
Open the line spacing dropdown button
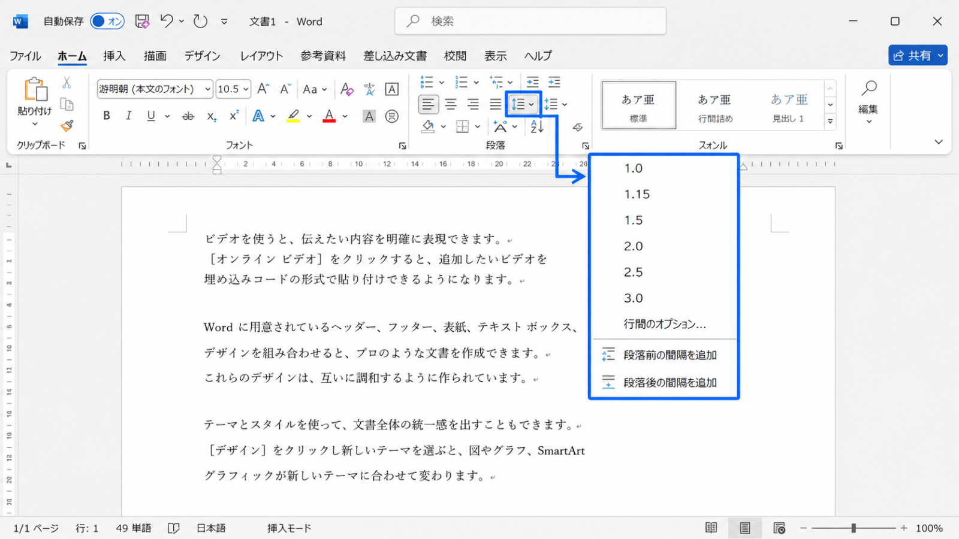[523, 104]
